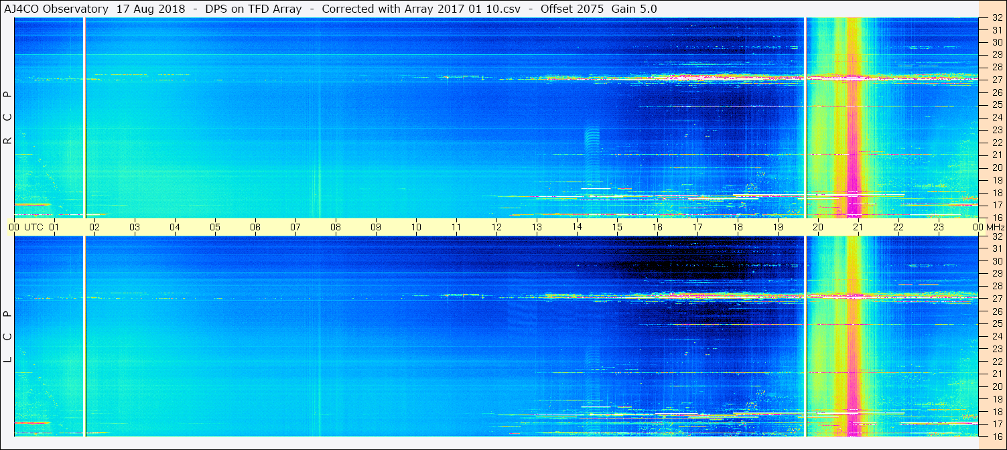The height and width of the screenshot is (450, 1007).
Task: Click the 00 hour label next to UTC
Action: pos(14,227)
